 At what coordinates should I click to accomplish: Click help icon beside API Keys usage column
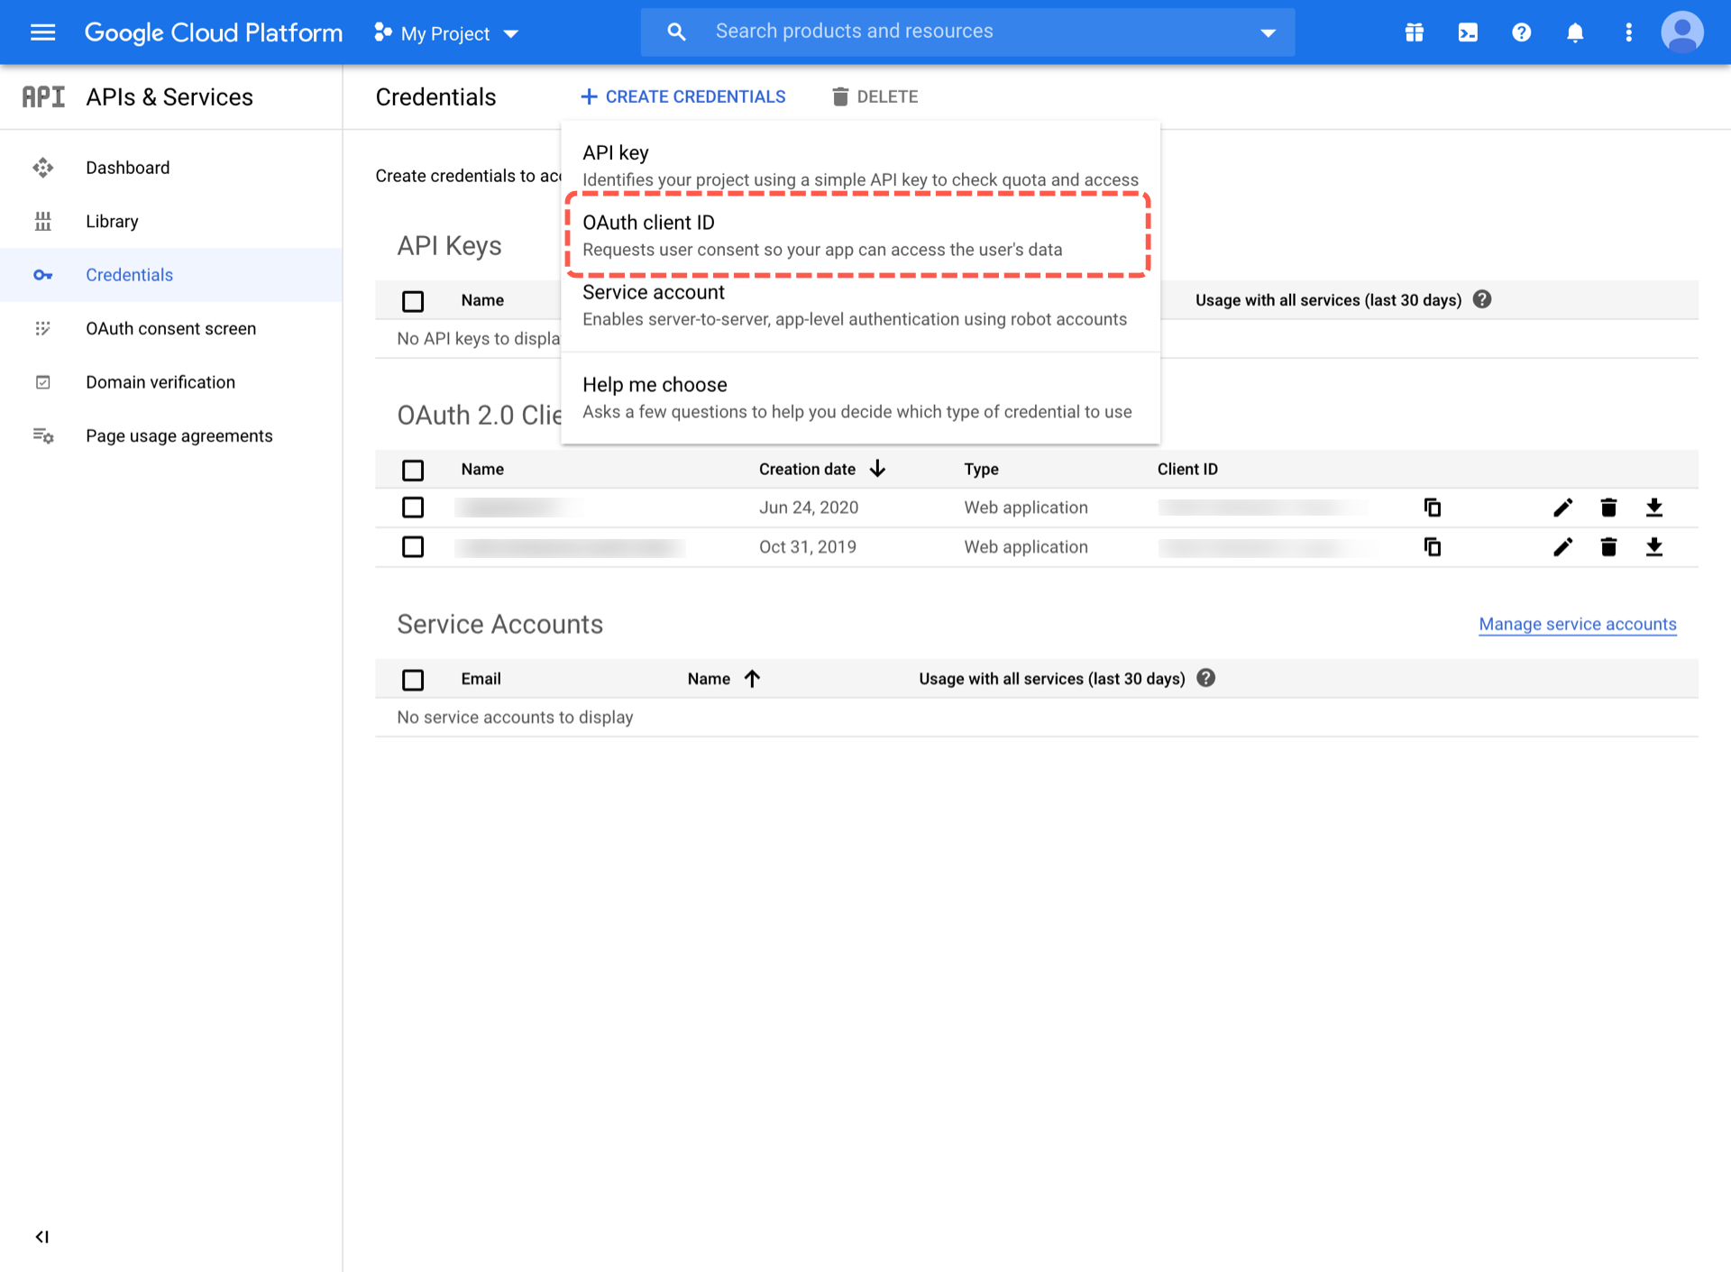(1481, 299)
